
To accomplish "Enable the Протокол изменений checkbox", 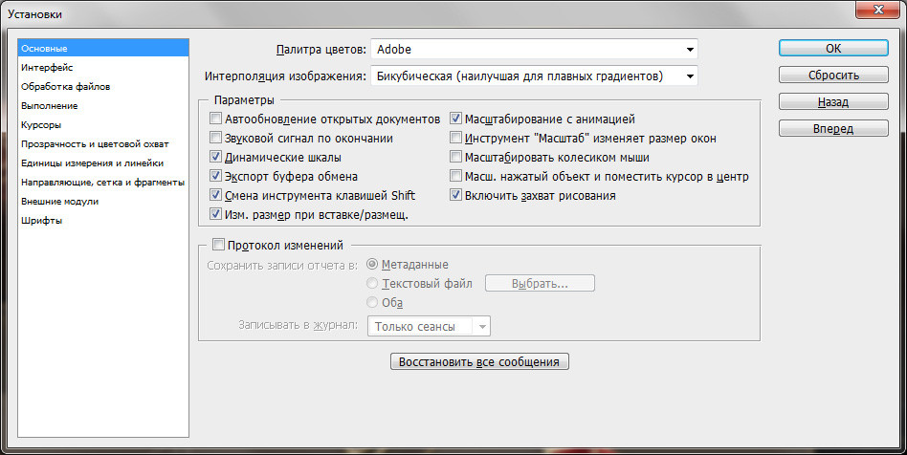I will coord(219,245).
